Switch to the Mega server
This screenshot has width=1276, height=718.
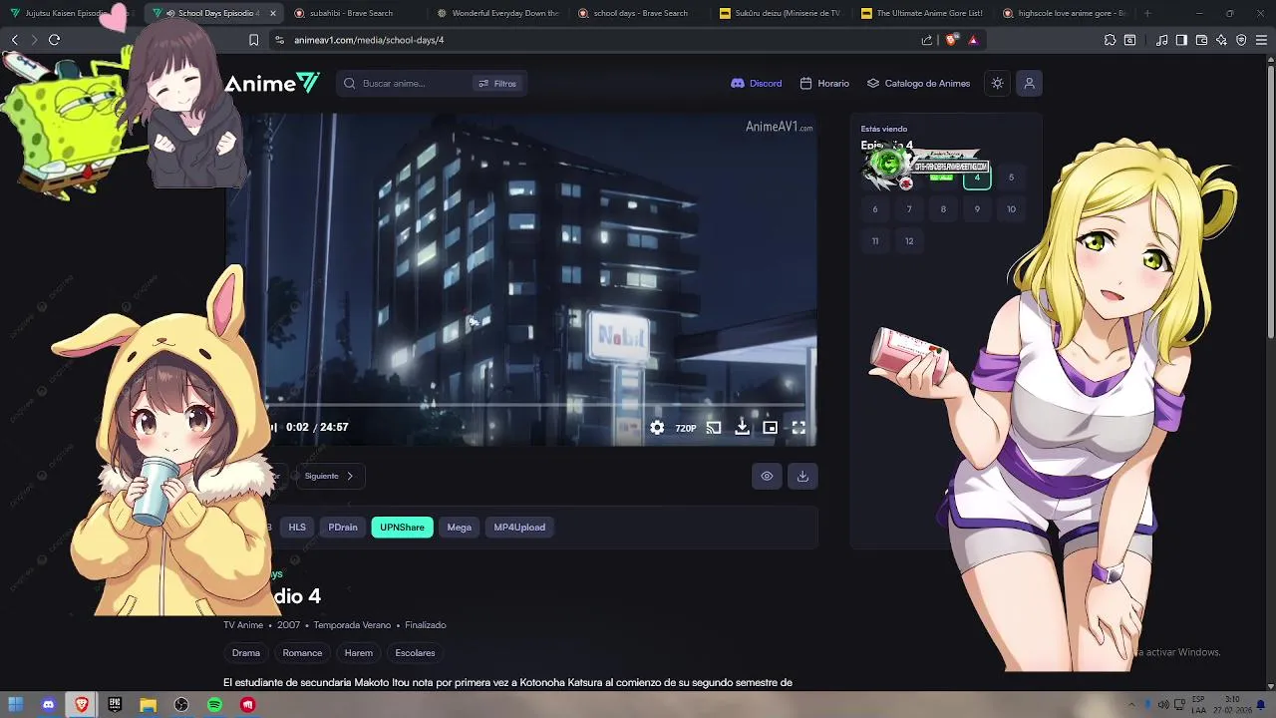pos(460,527)
